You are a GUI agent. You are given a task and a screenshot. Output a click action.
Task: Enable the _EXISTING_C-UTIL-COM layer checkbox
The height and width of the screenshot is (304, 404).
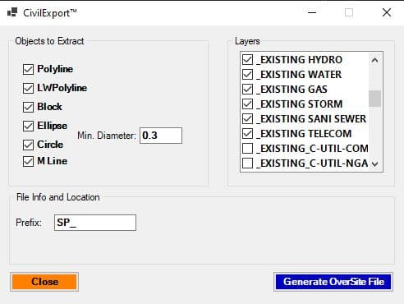point(248,149)
